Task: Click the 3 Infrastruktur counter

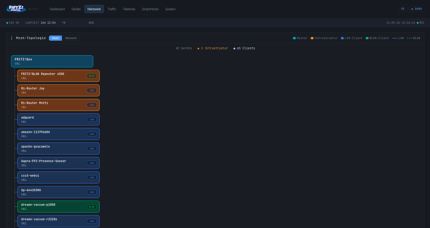Action: click(x=213, y=48)
